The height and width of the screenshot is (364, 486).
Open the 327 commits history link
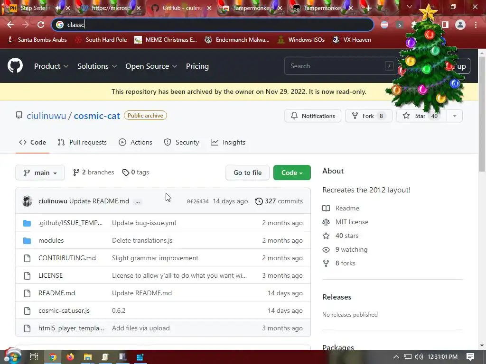tap(279, 201)
